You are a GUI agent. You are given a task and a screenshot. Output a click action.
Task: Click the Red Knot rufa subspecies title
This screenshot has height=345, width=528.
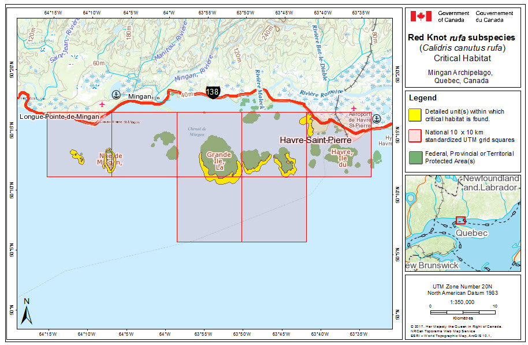(460, 38)
